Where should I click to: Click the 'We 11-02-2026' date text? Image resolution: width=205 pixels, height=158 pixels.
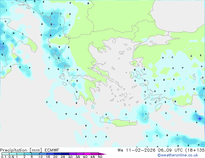click(136, 150)
